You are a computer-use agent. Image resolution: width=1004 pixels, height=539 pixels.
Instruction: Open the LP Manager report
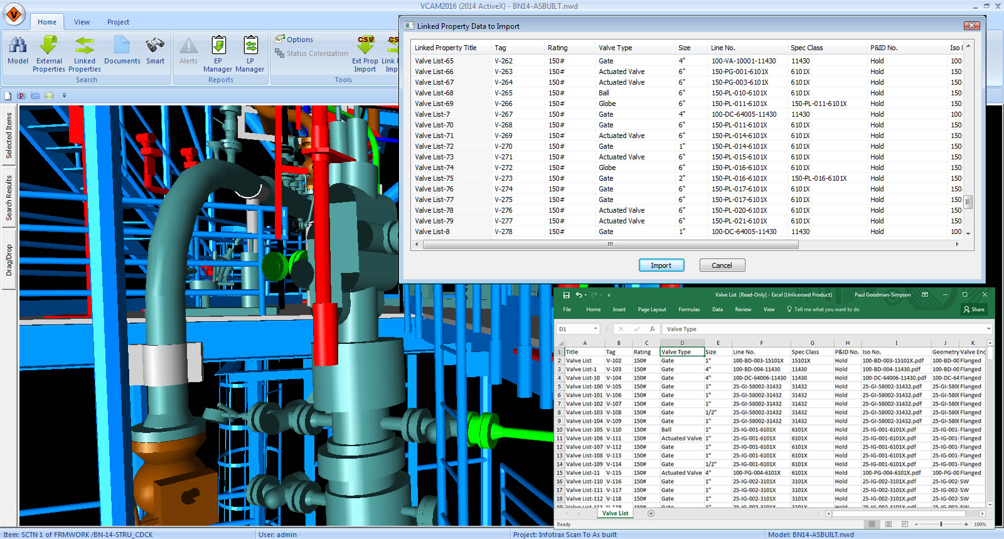tap(250, 46)
